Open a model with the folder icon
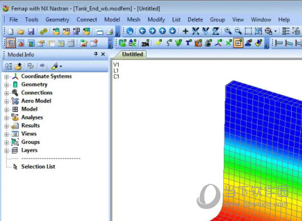 click(x=21, y=31)
